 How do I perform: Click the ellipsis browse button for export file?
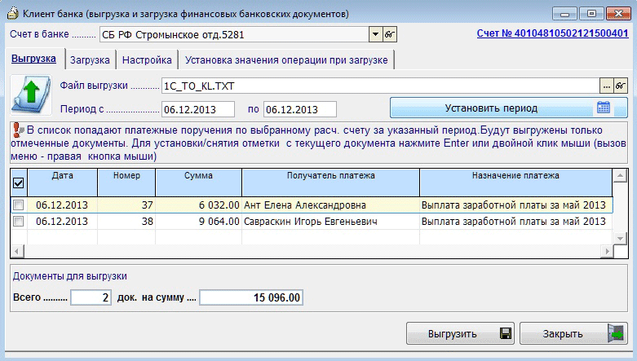click(606, 86)
